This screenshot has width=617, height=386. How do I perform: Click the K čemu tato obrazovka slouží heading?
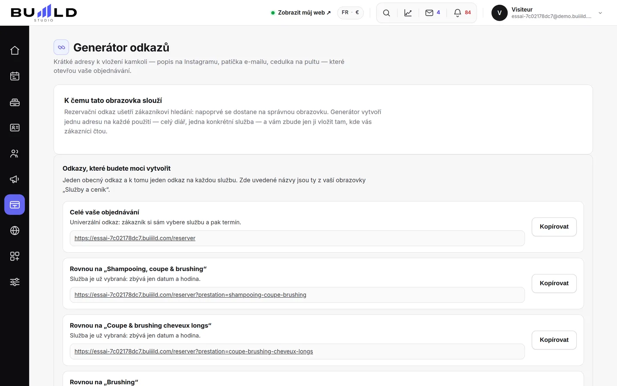click(x=113, y=100)
